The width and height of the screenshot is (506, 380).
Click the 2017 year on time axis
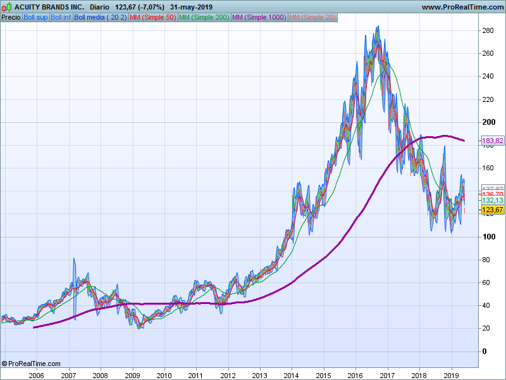pos(387,376)
